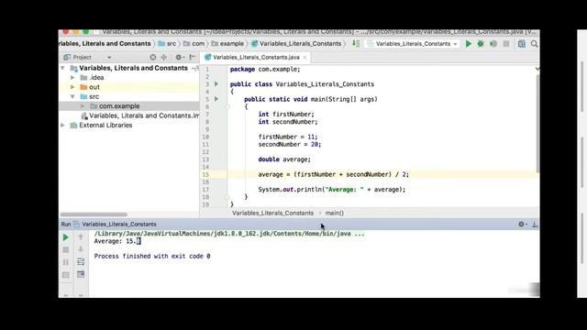Viewport: 587px width, 330px height.
Task: Toggle the code fold marker at line 18
Action: click(227, 197)
